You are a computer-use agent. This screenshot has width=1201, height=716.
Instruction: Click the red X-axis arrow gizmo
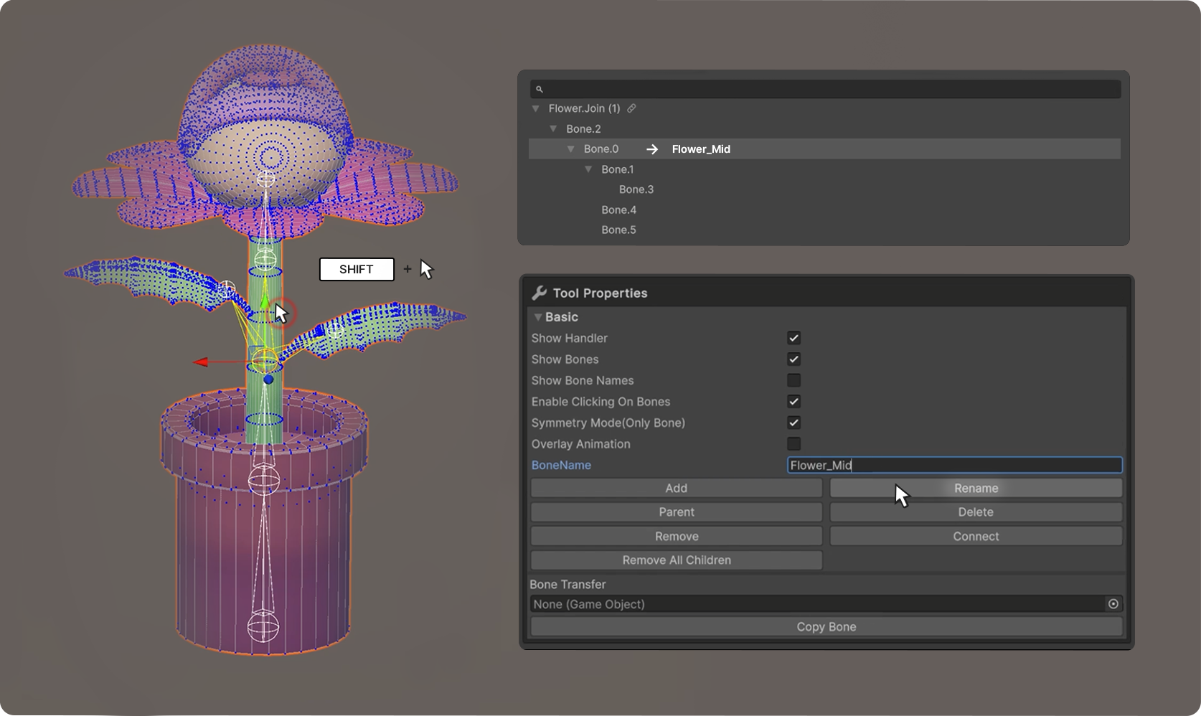click(x=201, y=362)
